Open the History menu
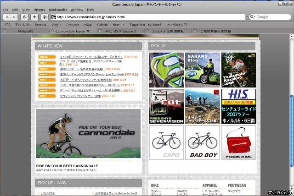 point(40,10)
